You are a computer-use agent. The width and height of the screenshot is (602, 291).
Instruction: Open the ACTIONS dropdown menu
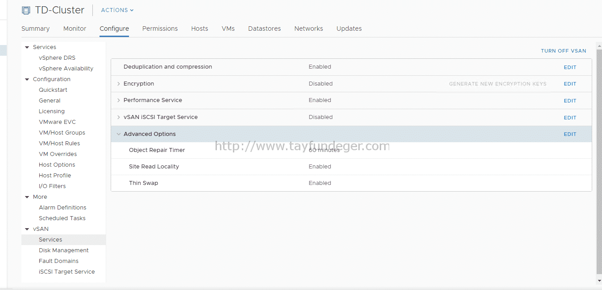coord(117,10)
